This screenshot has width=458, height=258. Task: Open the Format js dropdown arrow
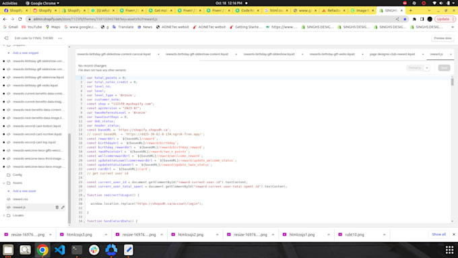[x=427, y=68]
